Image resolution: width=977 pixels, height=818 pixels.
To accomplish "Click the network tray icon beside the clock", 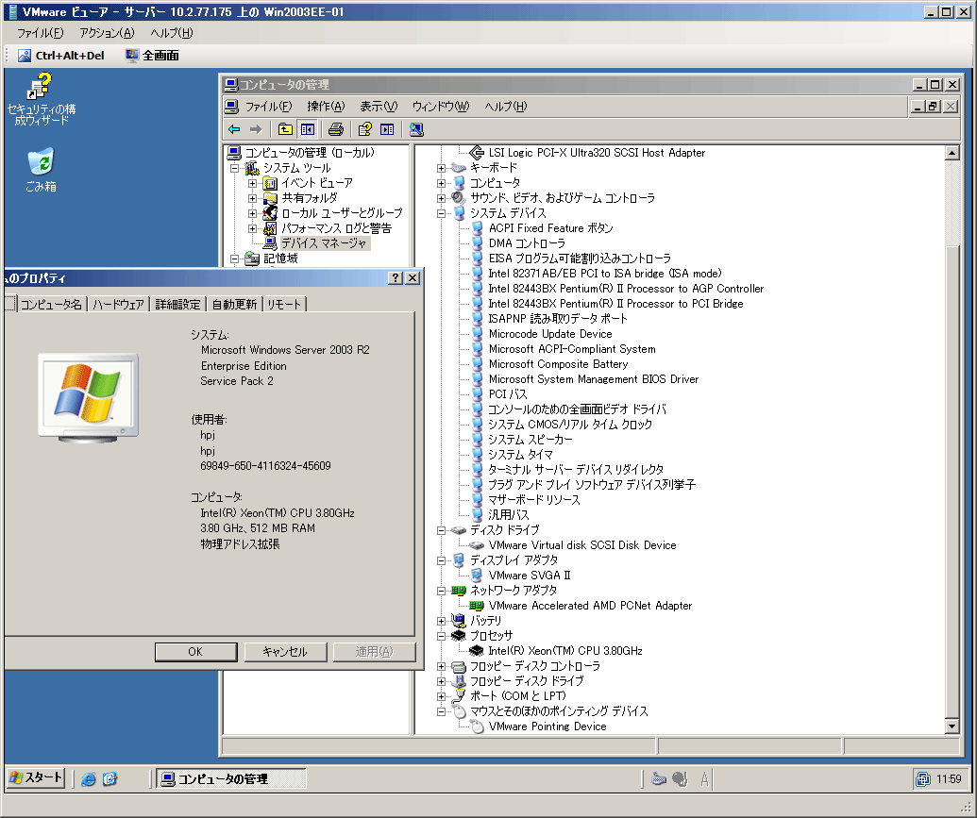I will coord(923,778).
